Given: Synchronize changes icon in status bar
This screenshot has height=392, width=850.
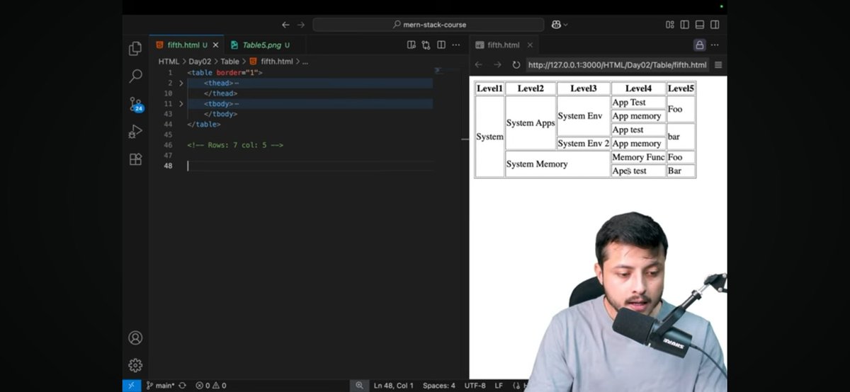Looking at the screenshot, I should coord(183,386).
